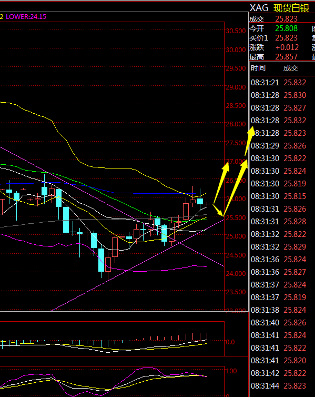Select the 08:31:29 tick at 25.826
This screenshot has height=397, width=315.
pos(278,146)
